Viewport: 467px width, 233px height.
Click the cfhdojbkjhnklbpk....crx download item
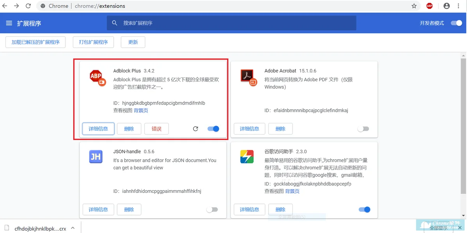(x=40, y=229)
